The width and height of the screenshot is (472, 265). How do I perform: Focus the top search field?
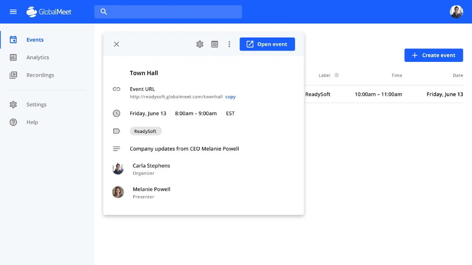click(168, 12)
